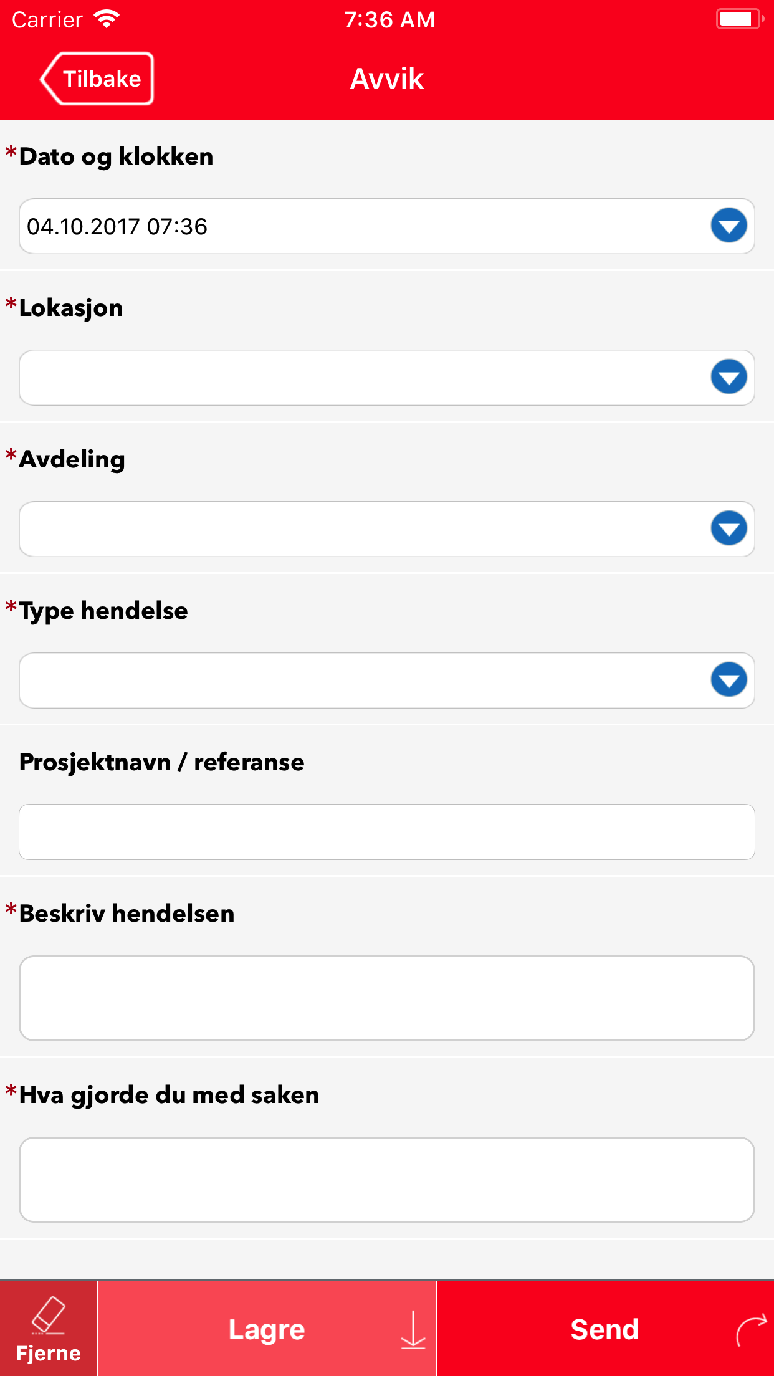Image resolution: width=774 pixels, height=1376 pixels.
Task: Tap the download arrow icon beside Lagre
Action: [x=413, y=1330]
